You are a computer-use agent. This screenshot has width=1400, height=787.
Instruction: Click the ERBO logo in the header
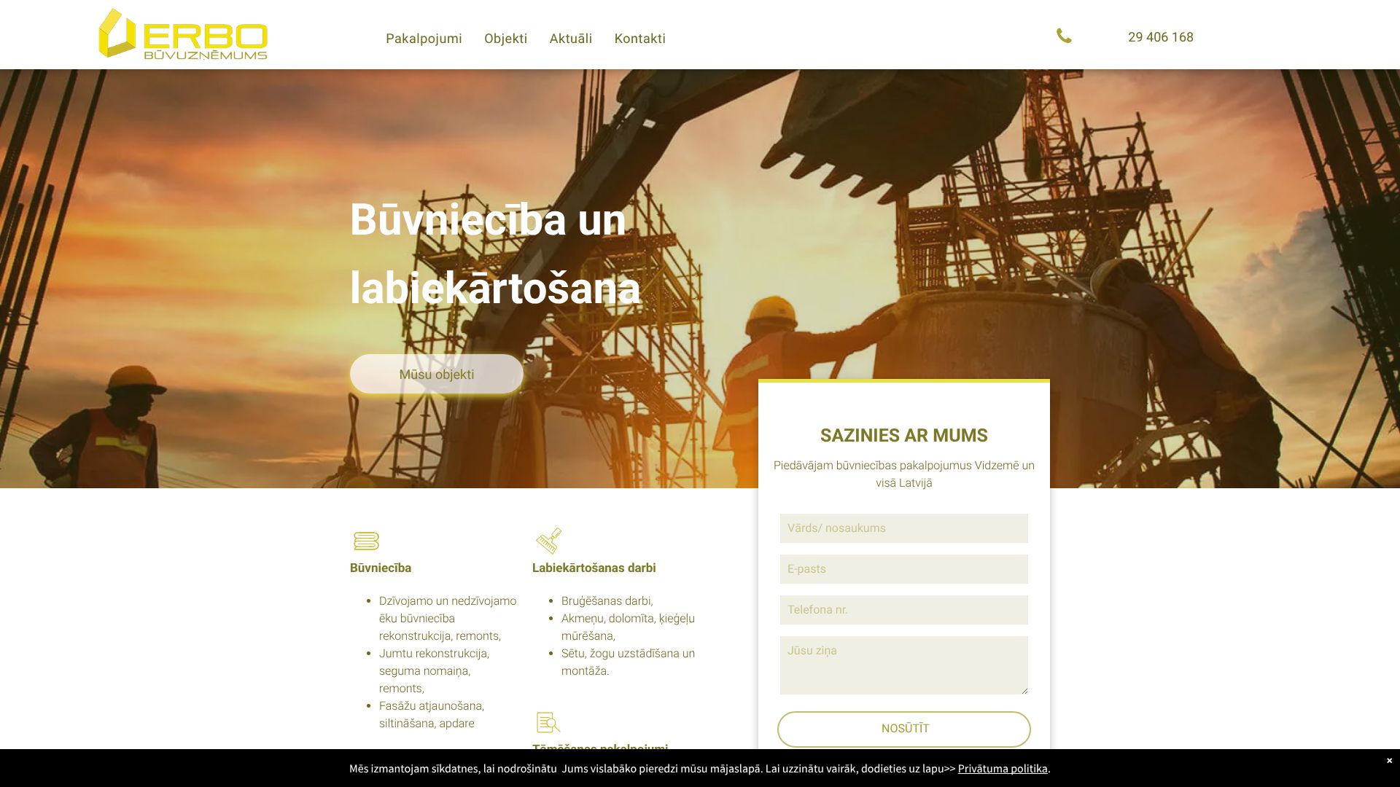183,36
